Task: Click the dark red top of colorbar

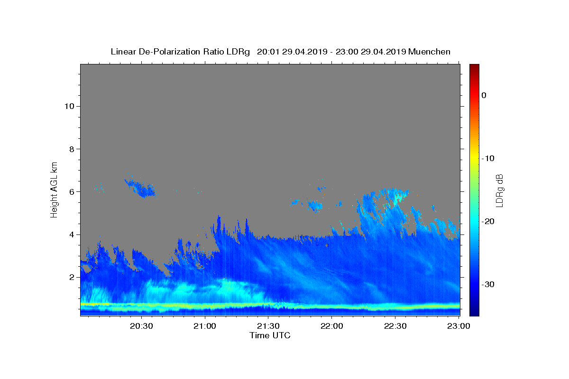Action: (x=474, y=67)
